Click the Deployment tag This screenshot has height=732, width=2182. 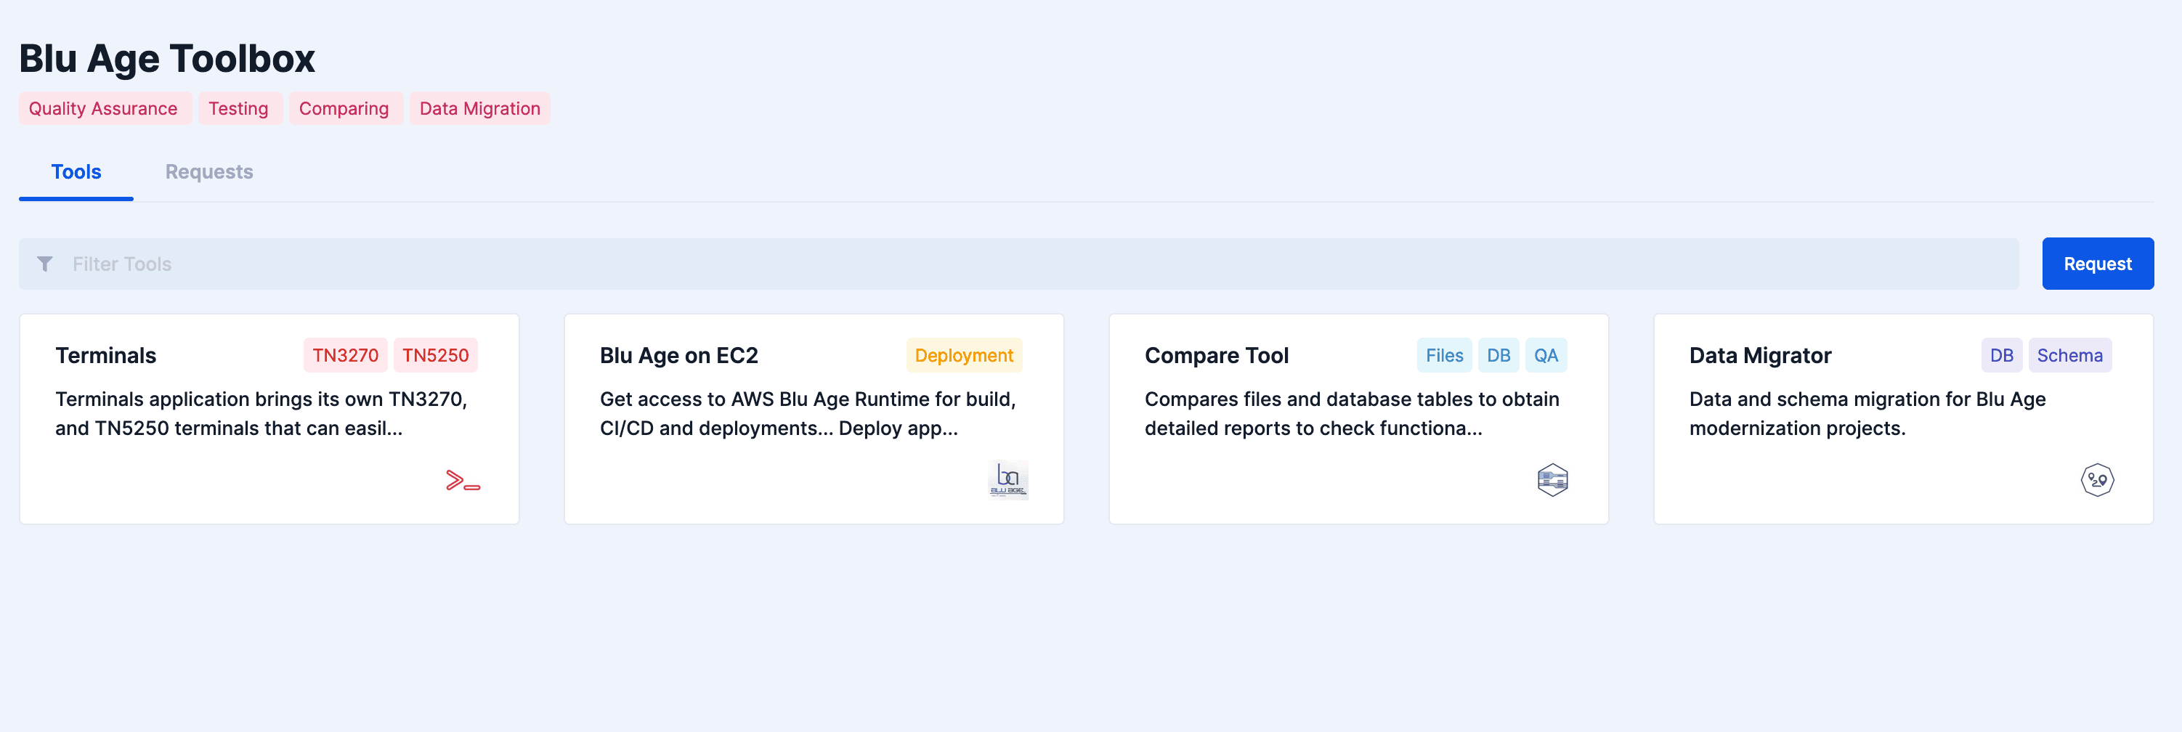coord(964,355)
